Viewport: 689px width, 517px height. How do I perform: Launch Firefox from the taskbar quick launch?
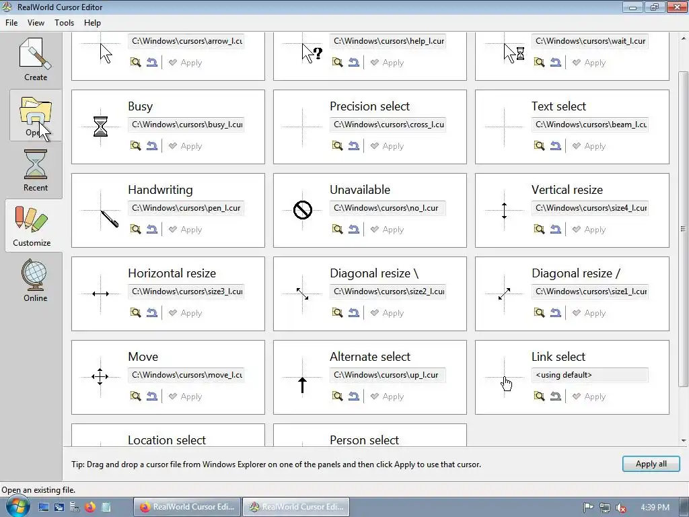pyautogui.click(x=90, y=508)
